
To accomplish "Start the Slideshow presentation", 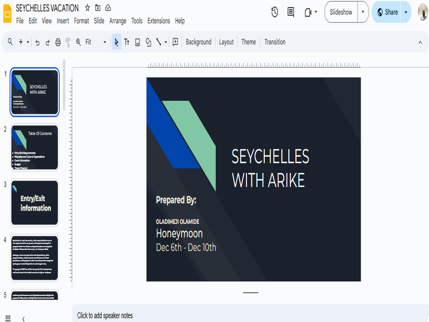I will click(341, 12).
